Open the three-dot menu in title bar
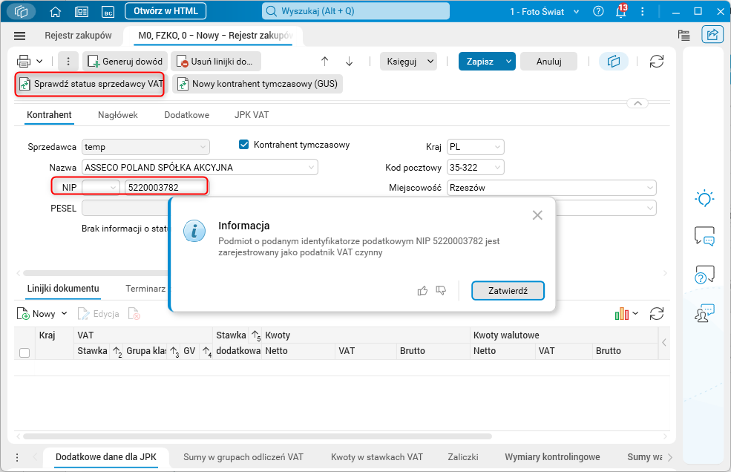 click(x=643, y=12)
